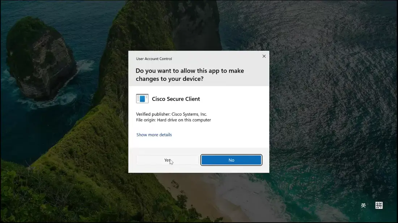The width and height of the screenshot is (398, 223).
Task: Click Yes to allow Cisco Secure Client
Action: click(167, 160)
